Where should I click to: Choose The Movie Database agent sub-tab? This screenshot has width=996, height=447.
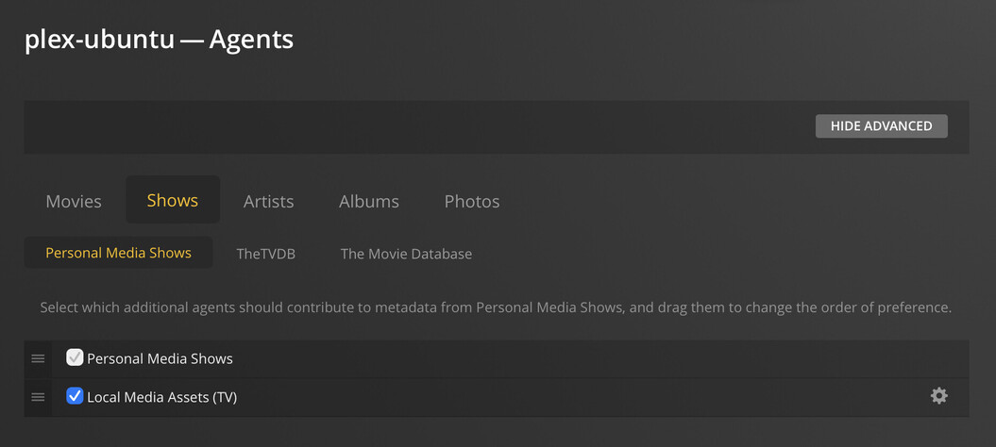[x=406, y=254]
